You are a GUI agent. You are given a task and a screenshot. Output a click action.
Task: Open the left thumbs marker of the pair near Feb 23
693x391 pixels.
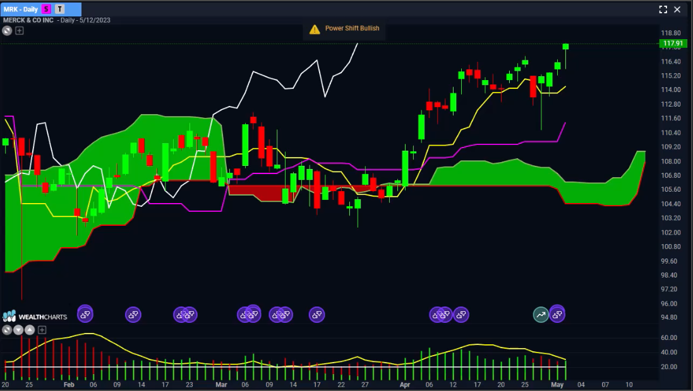coord(180,315)
